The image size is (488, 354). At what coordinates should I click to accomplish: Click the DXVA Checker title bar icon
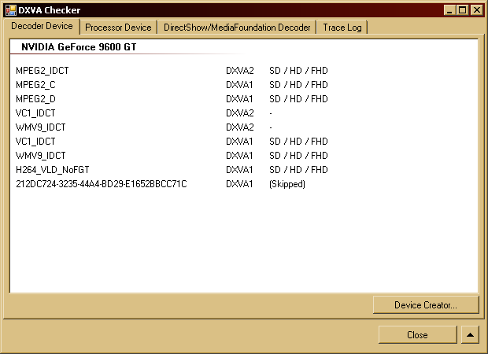tap(10, 10)
